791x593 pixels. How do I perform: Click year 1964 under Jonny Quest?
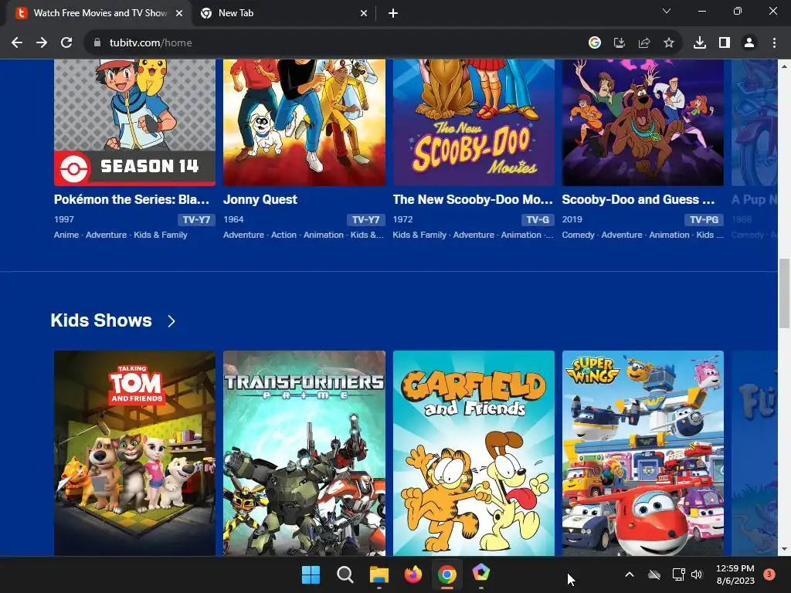[x=233, y=220]
